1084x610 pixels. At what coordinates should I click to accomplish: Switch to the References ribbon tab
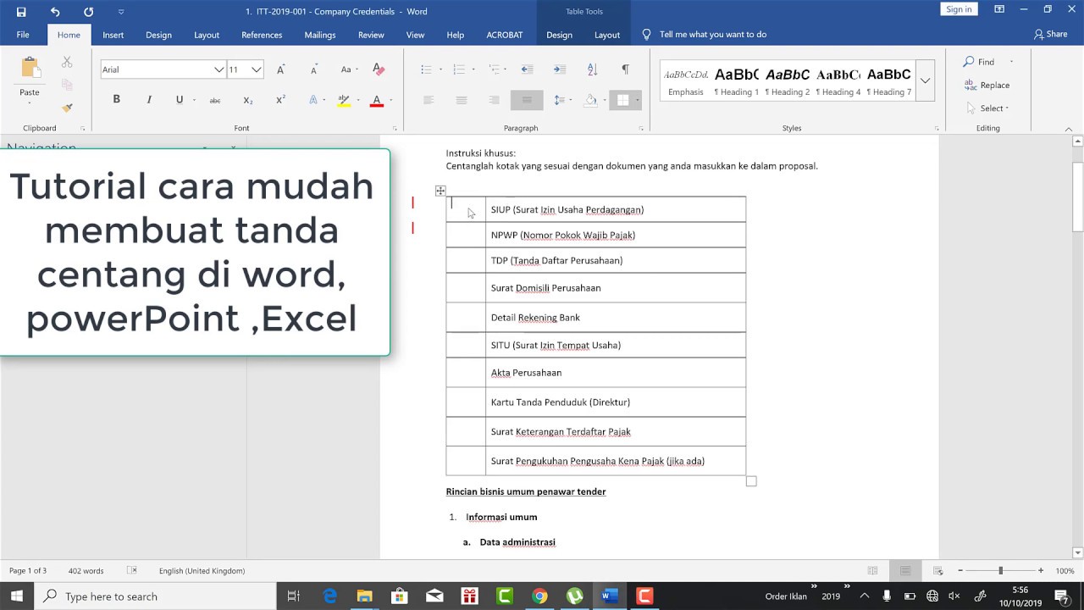coord(262,35)
